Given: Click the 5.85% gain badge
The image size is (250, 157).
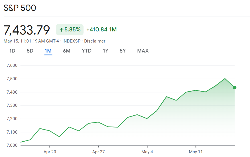Looking at the screenshot, I should coord(70,30).
